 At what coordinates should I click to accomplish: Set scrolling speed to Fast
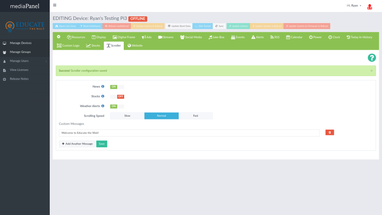point(195,116)
